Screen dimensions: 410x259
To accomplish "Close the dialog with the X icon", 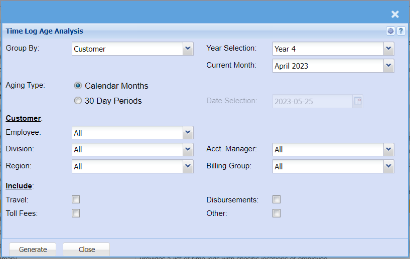I will click(x=395, y=15).
